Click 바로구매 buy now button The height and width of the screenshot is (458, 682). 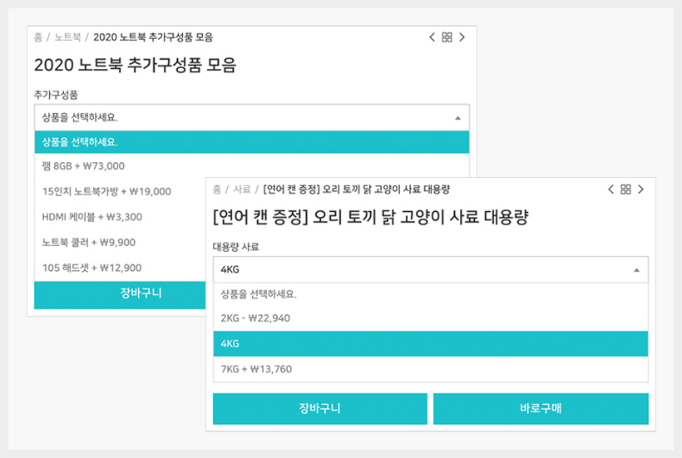click(541, 408)
